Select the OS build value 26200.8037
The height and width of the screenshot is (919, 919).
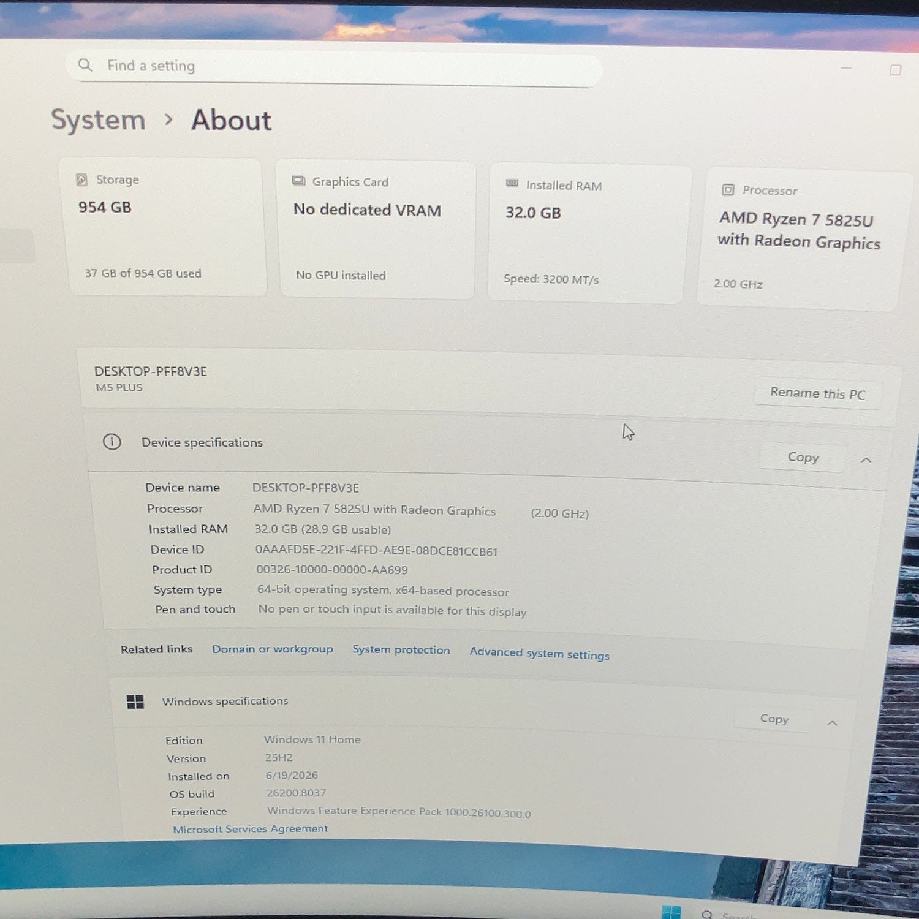point(297,793)
